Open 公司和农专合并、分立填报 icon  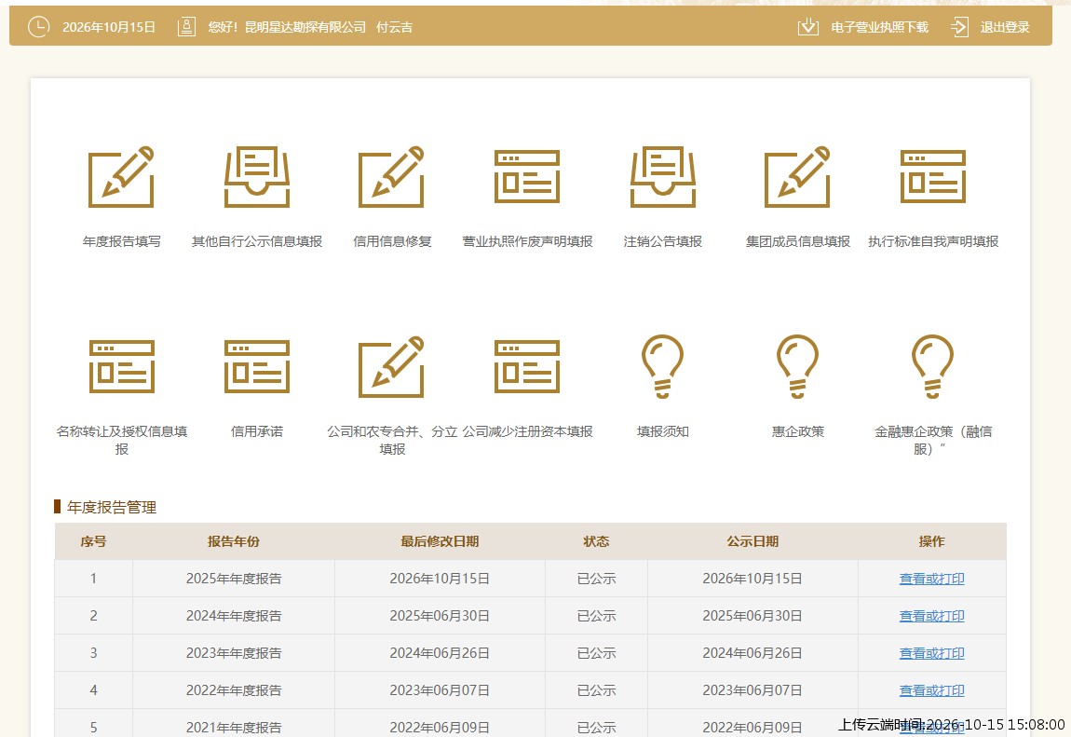tap(392, 367)
